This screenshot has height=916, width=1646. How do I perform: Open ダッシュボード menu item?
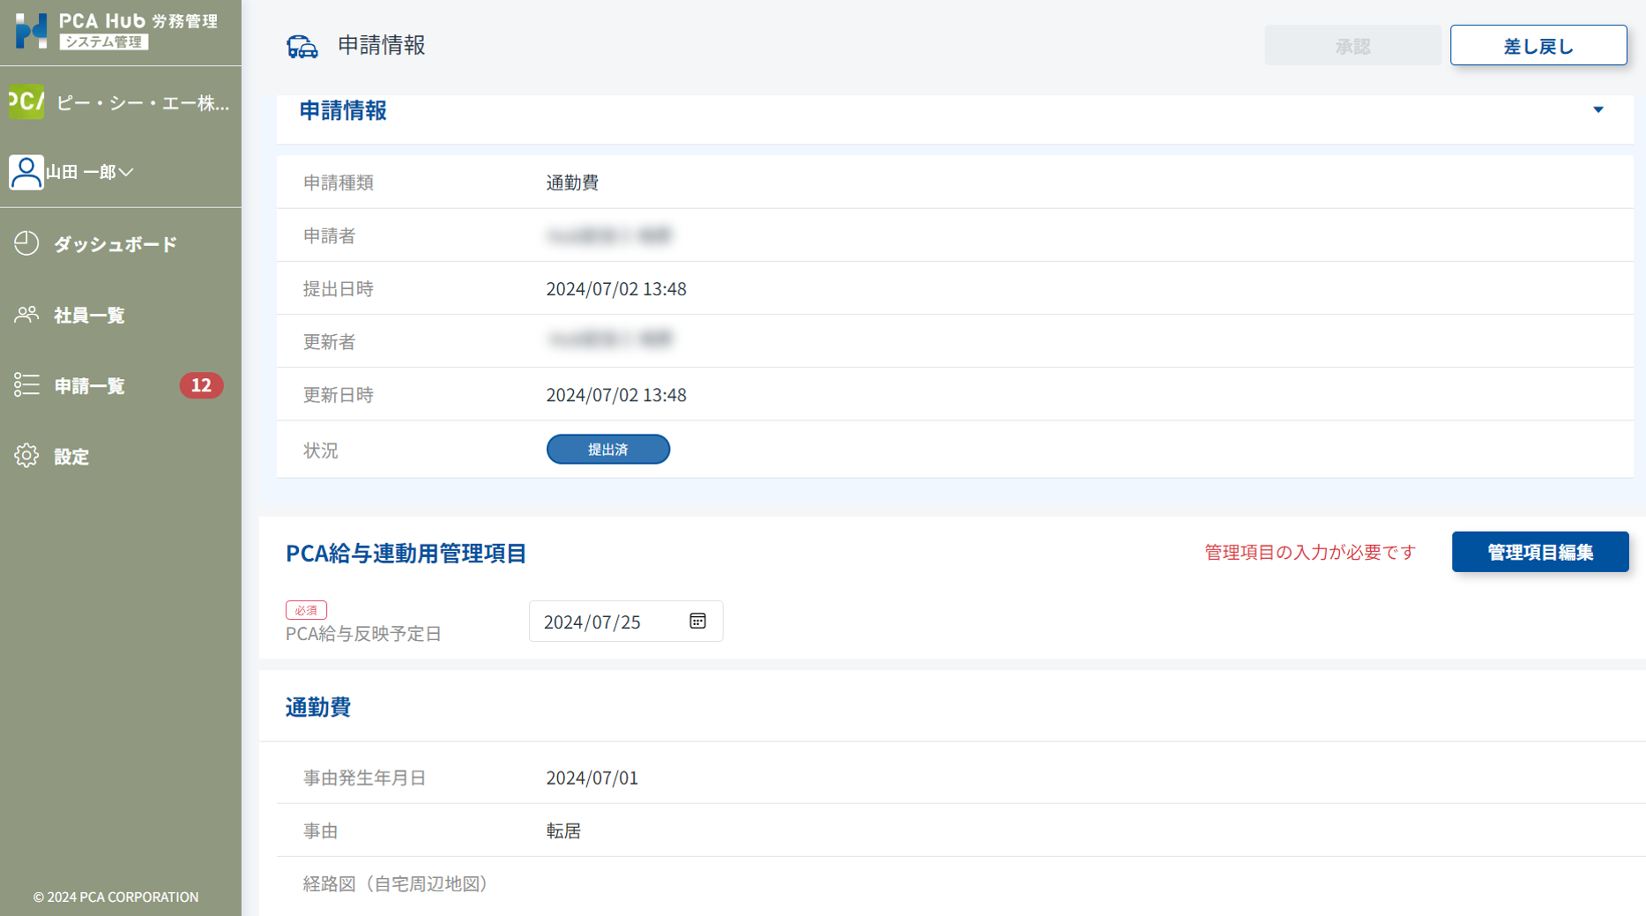pos(115,244)
